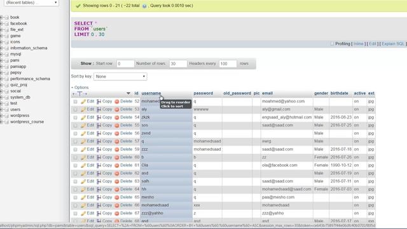Click the red Delete icon for row 61
The height and width of the screenshot is (229, 407).
tap(117, 165)
